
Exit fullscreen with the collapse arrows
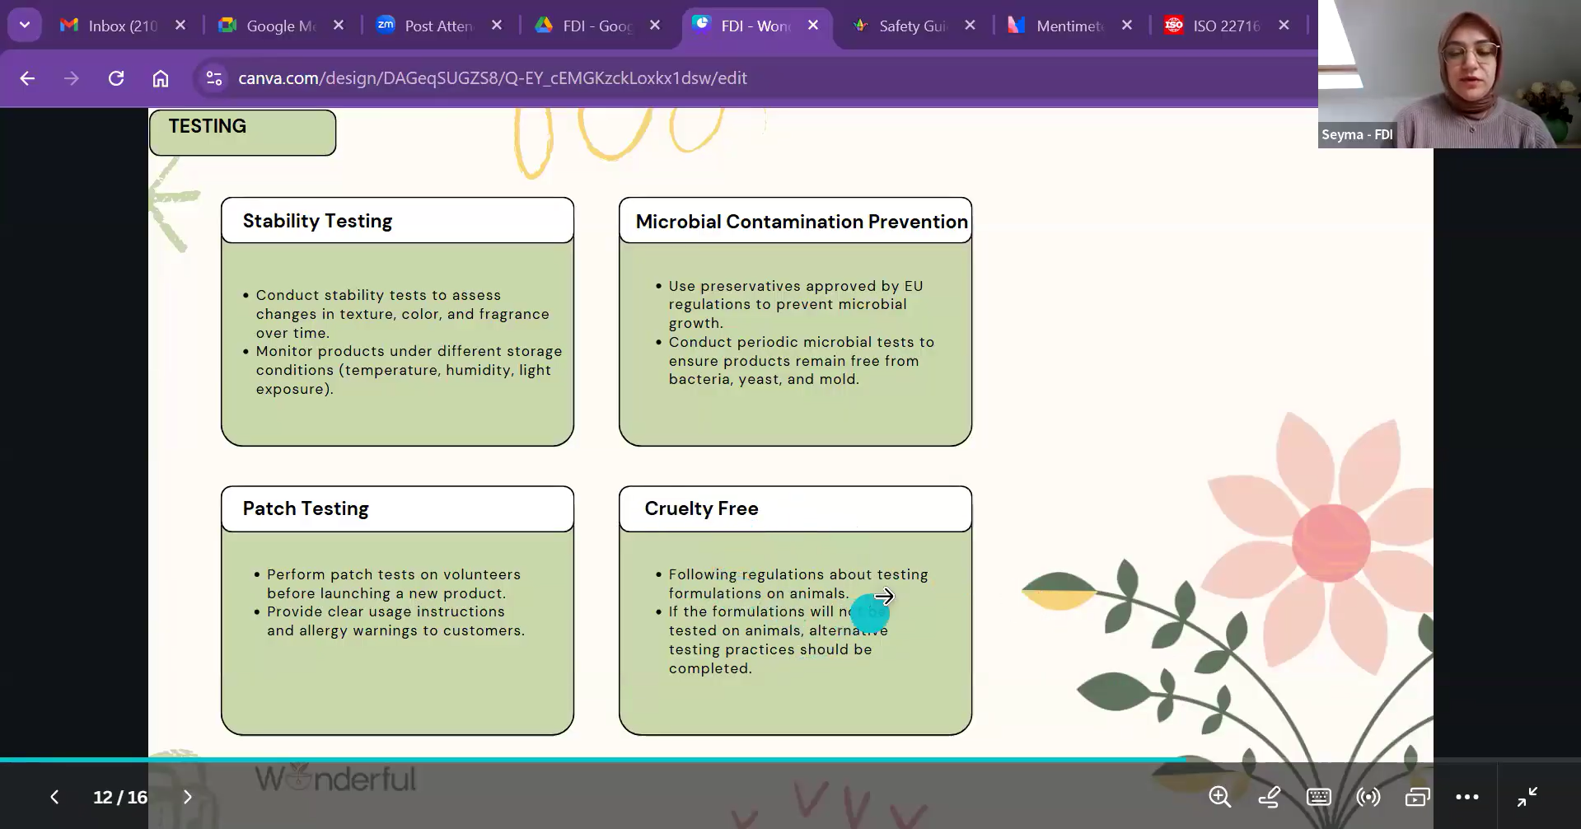click(x=1527, y=797)
